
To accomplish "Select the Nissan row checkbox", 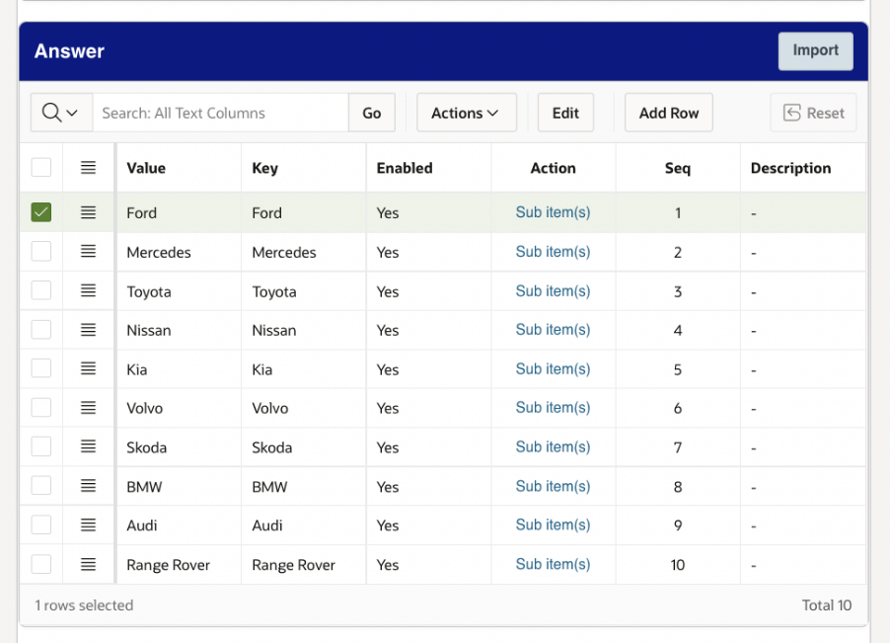I will 41,330.
